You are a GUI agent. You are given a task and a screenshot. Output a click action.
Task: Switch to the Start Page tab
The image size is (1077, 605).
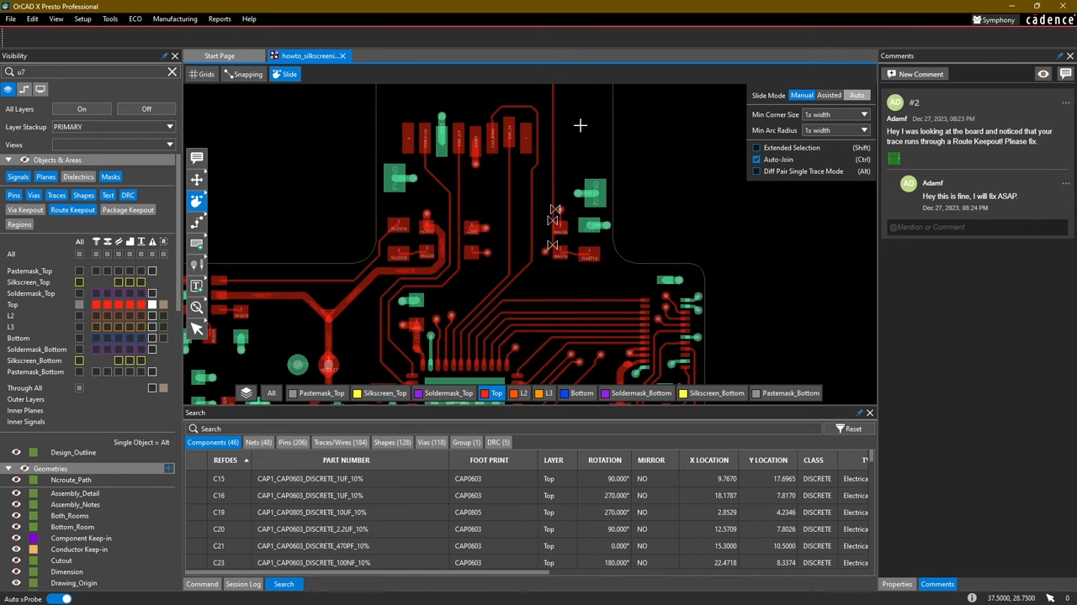pos(219,56)
